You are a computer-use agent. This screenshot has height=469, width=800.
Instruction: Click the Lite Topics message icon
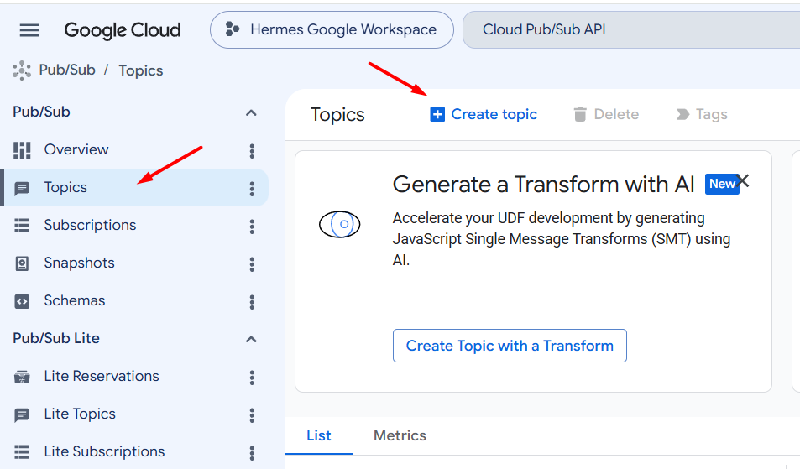[22, 415]
